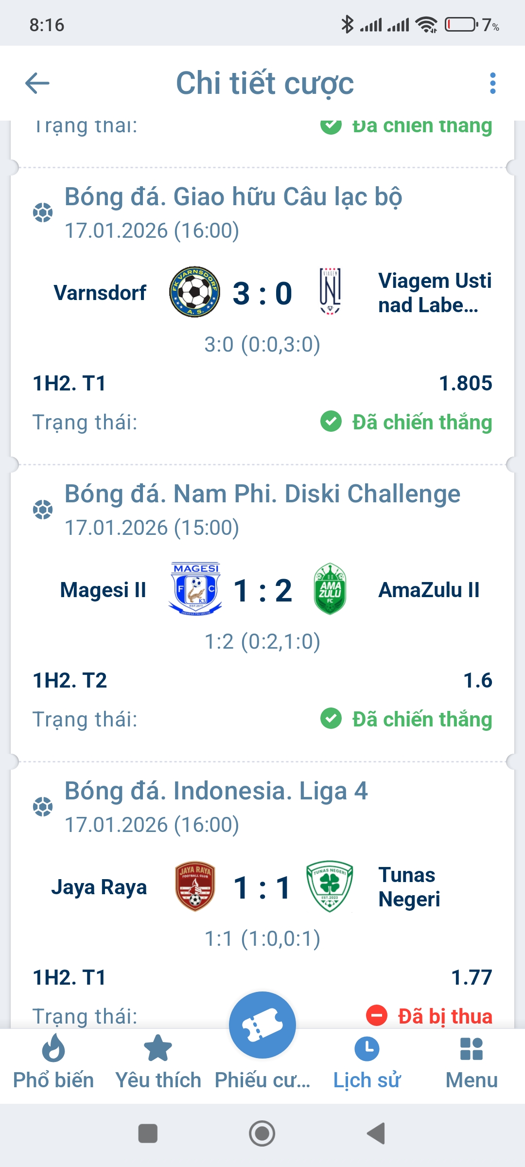
Task: Tap the Android recent apps square button
Action: (148, 1133)
